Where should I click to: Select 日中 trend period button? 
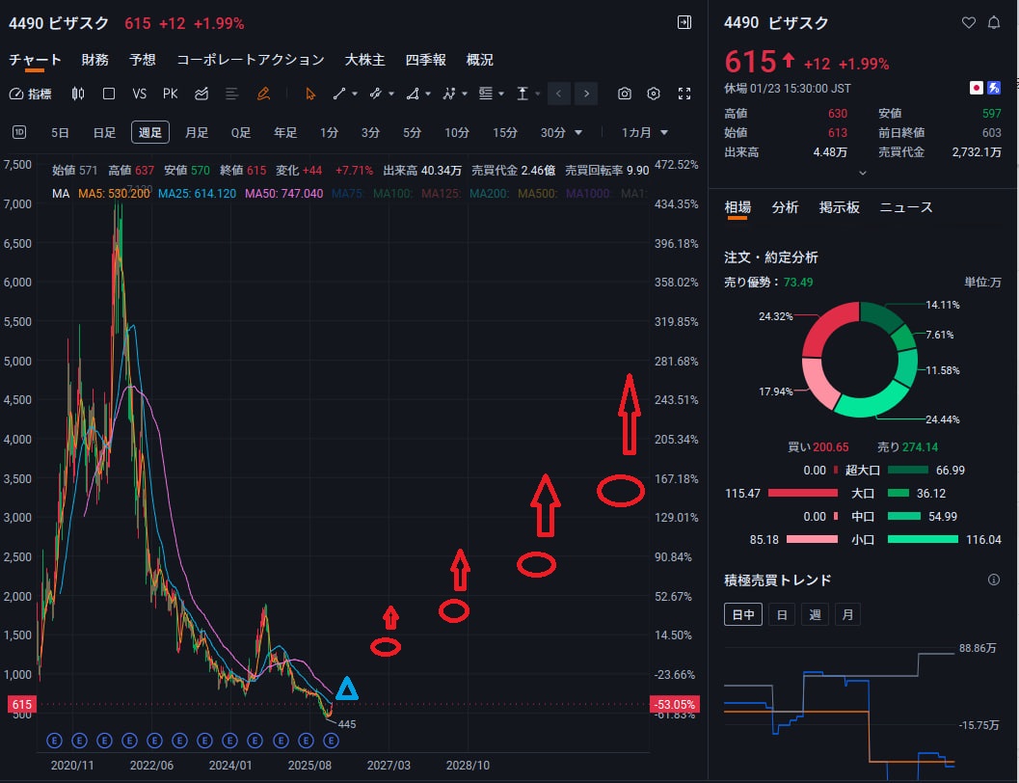point(743,614)
